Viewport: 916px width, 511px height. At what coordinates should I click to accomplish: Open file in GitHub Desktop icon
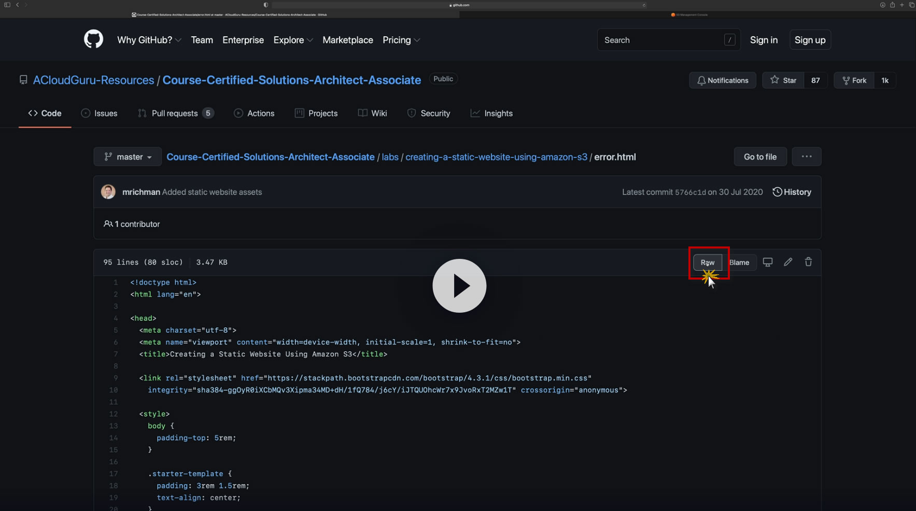tap(767, 262)
